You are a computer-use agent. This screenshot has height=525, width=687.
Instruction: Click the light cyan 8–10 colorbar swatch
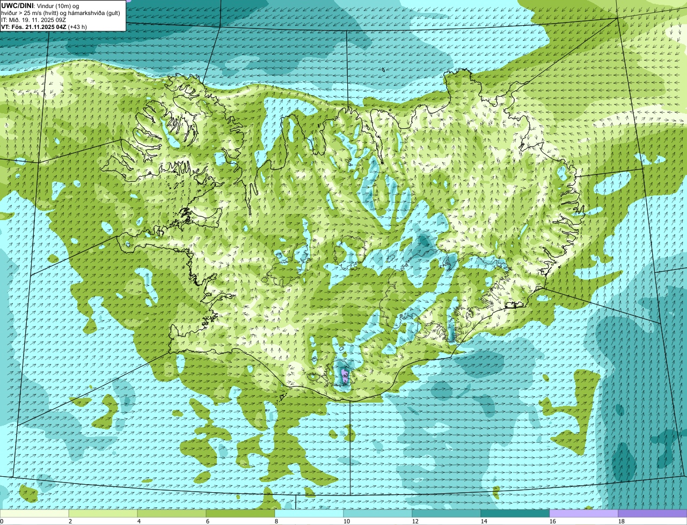(x=309, y=514)
